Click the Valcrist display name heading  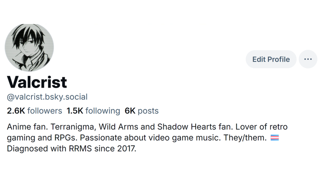point(37,82)
